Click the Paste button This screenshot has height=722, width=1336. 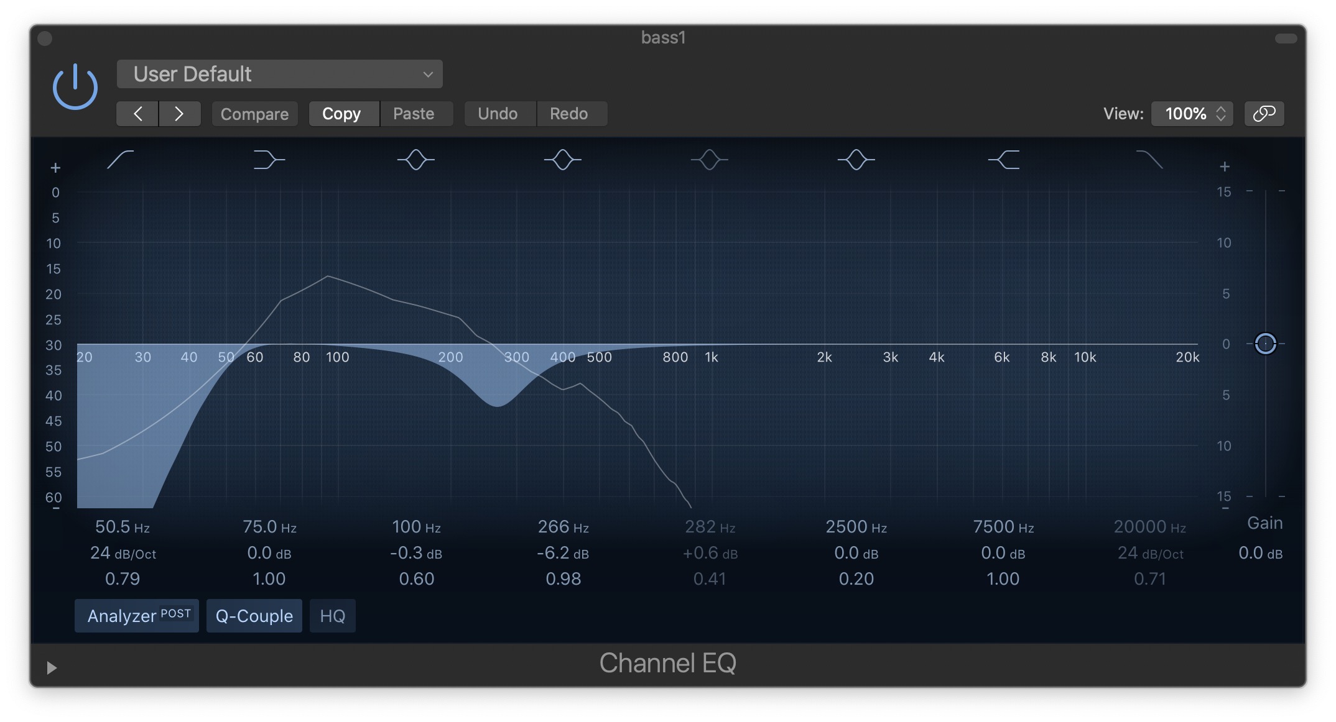tap(414, 114)
